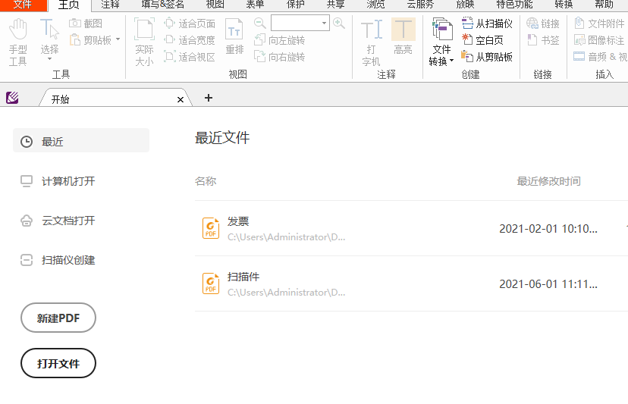Click the Reflow (重排) icon
This screenshot has width=628, height=404.
pyautogui.click(x=234, y=37)
